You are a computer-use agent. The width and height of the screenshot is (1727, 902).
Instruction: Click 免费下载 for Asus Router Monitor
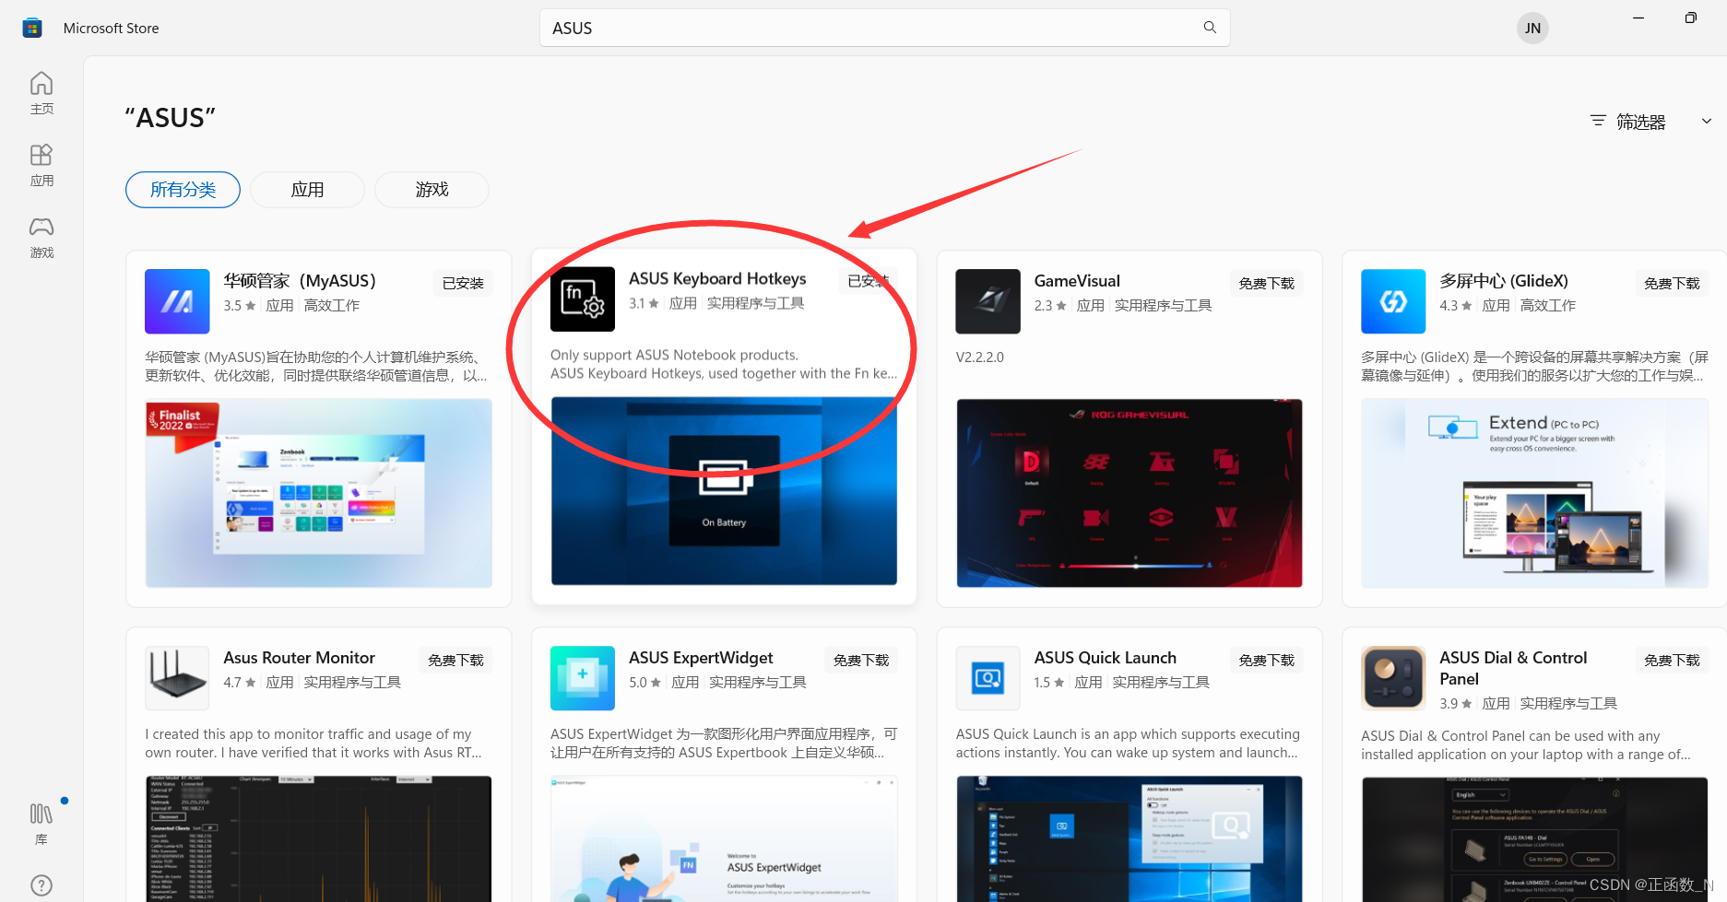pos(455,660)
